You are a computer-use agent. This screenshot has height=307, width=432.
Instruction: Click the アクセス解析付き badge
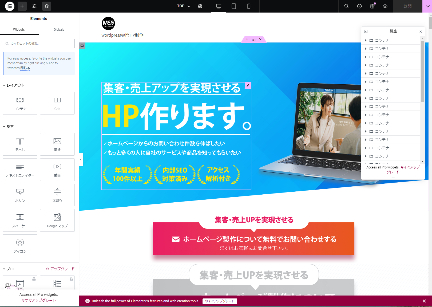pos(218,175)
